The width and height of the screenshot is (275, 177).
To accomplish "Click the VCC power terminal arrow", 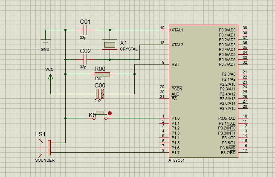I will click(x=50, y=77).
